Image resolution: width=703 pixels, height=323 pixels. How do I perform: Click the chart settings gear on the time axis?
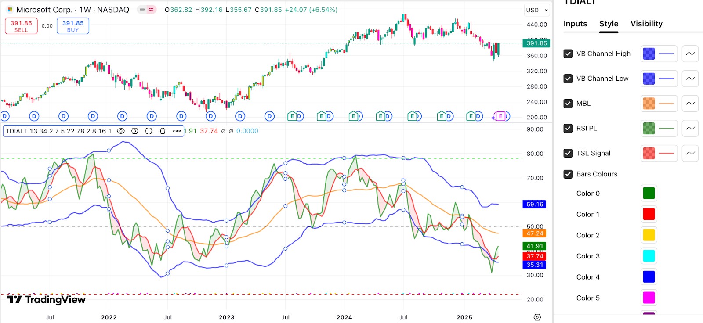pyautogui.click(x=537, y=317)
